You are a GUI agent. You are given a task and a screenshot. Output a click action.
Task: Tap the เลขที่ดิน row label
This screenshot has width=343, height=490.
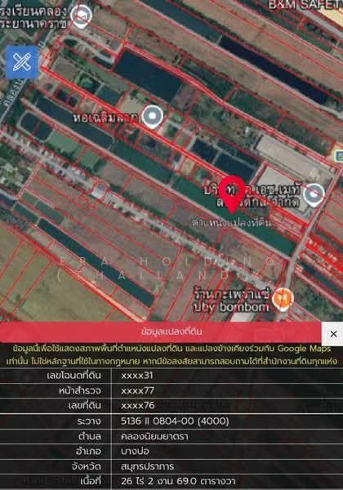(x=84, y=406)
